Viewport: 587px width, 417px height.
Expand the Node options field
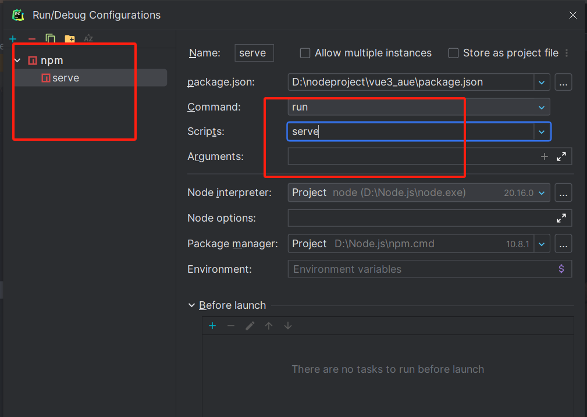point(561,218)
